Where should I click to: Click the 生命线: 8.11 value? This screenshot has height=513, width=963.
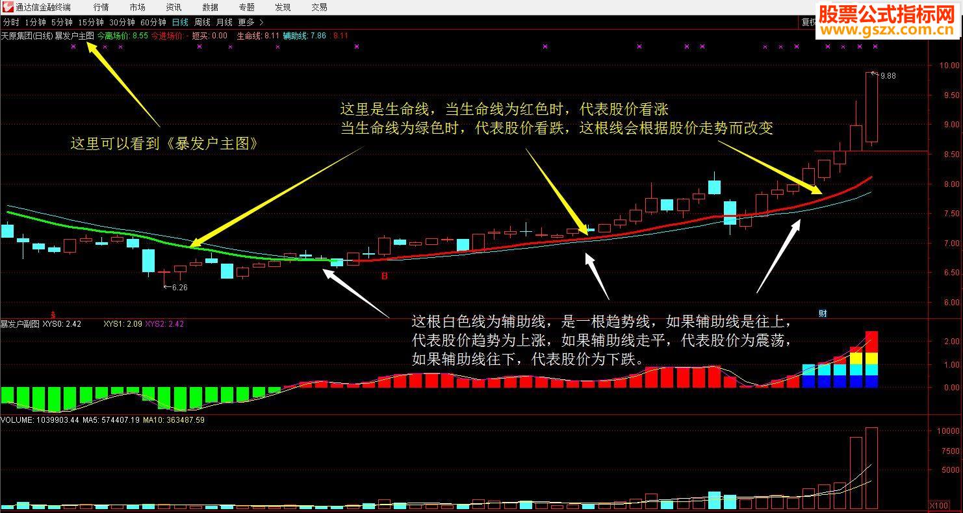tap(258, 36)
